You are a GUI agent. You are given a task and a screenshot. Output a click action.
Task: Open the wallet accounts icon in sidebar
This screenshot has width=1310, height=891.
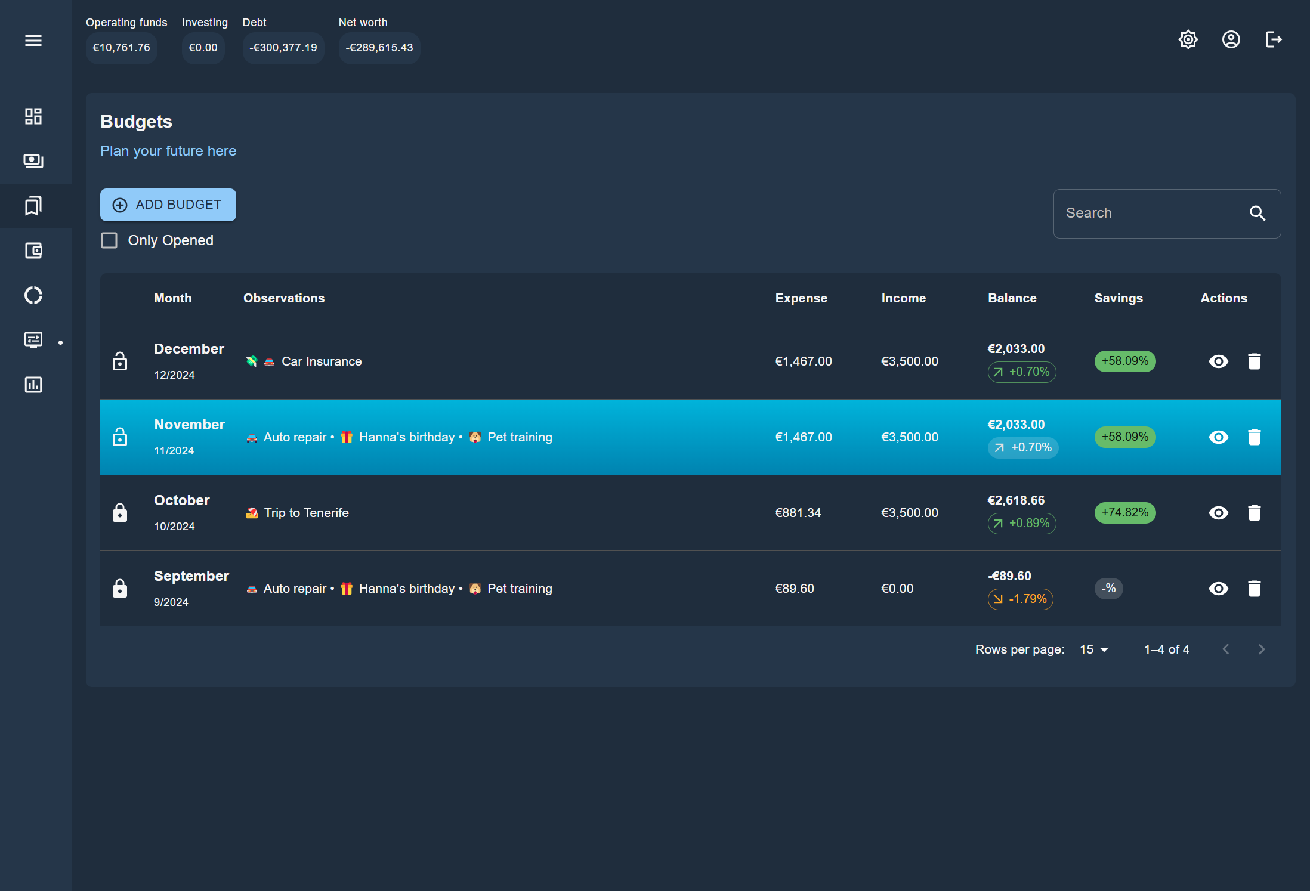[x=33, y=250]
